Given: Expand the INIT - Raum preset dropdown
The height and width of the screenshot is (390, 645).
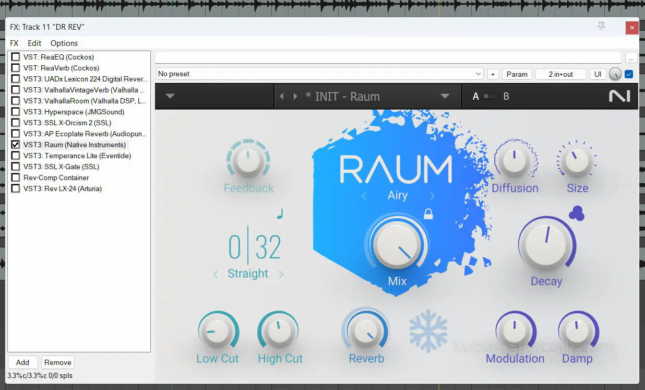Looking at the screenshot, I should coord(445,97).
